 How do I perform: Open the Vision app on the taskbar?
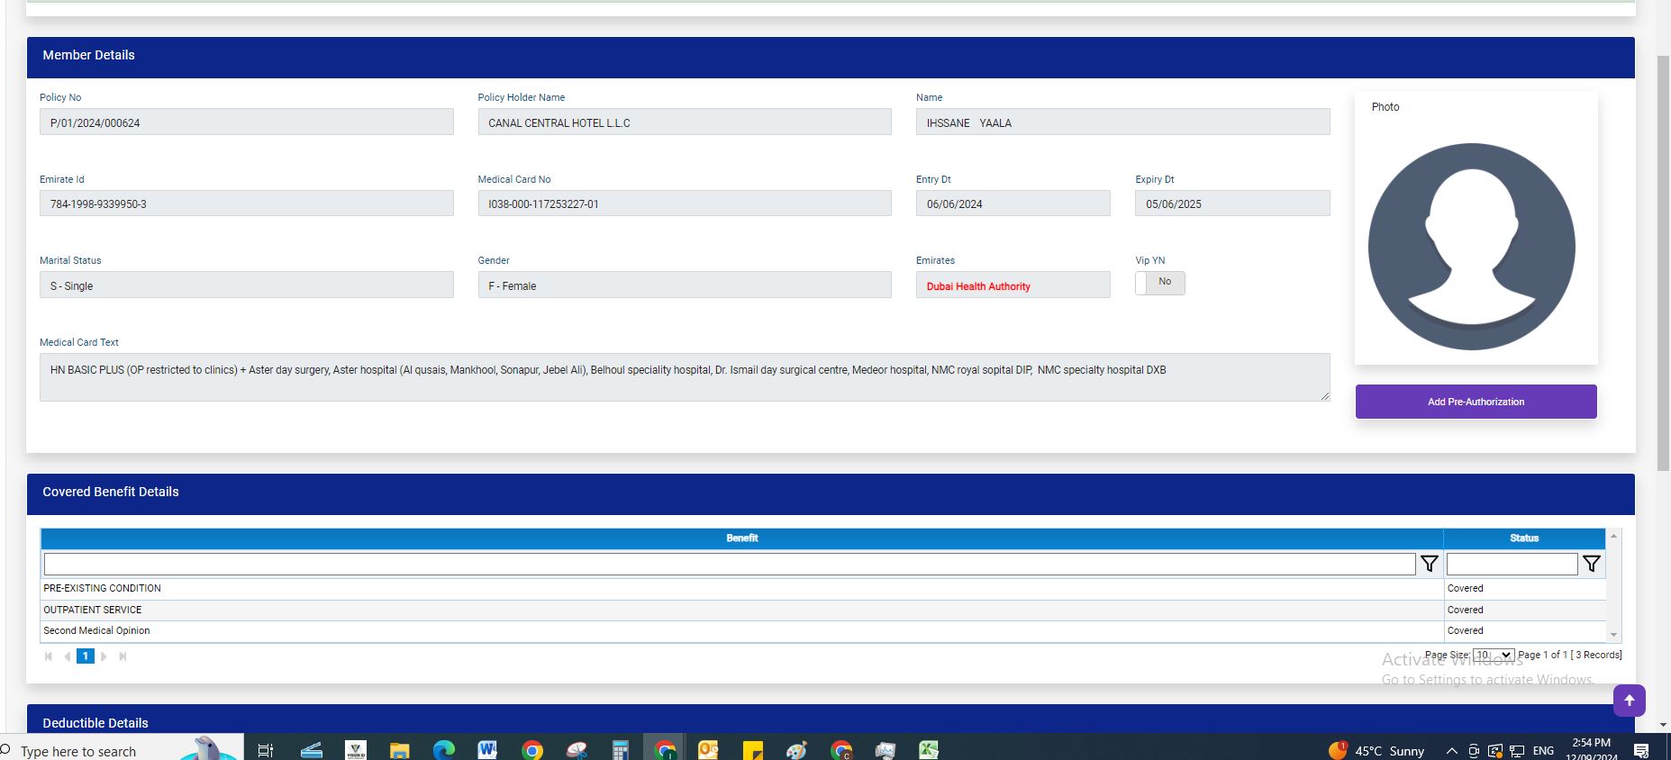click(356, 750)
